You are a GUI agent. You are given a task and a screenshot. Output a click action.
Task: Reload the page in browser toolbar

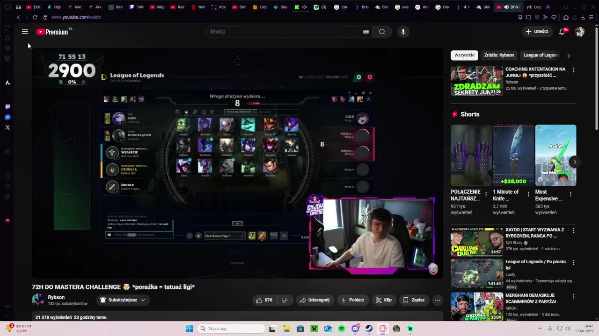tap(35, 17)
